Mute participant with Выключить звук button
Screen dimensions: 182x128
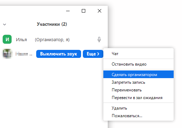click(58, 54)
